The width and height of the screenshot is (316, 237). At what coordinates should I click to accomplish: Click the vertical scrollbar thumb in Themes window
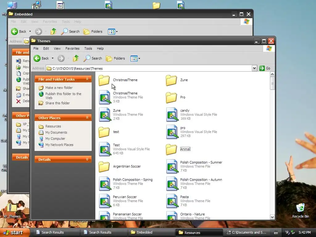(272, 83)
